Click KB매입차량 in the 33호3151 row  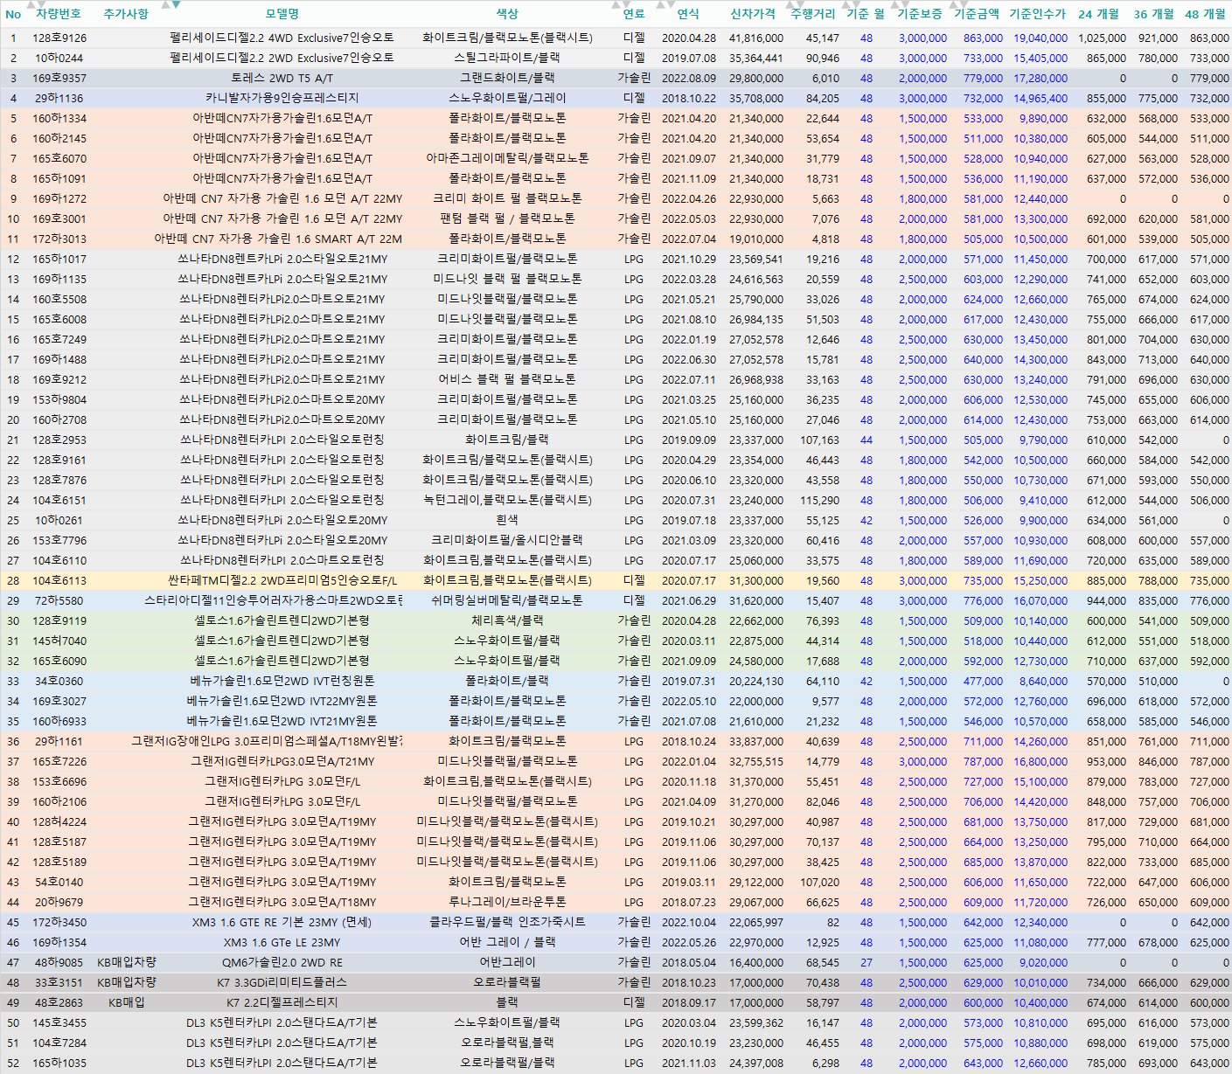(127, 983)
